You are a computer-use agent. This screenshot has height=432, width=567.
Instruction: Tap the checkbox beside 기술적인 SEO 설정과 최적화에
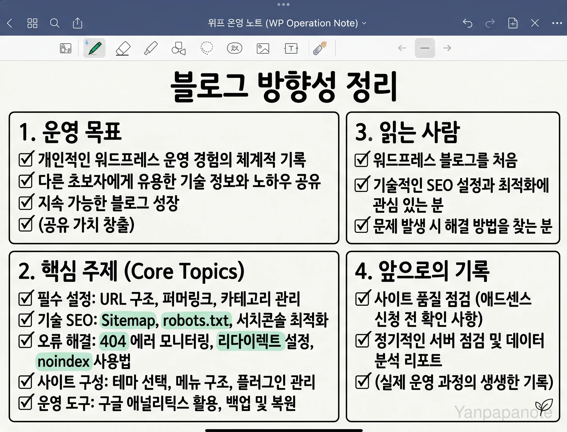362,184
